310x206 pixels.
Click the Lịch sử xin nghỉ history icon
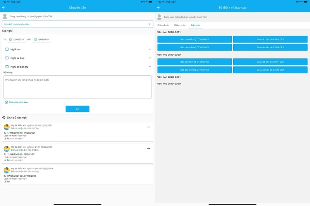4,117
